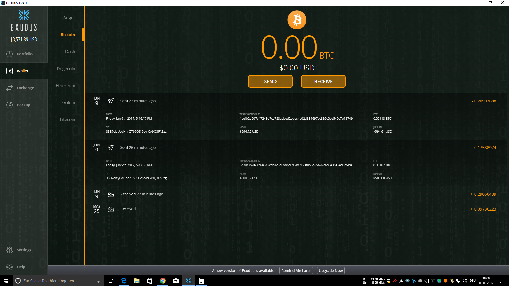This screenshot has width=509, height=286.
Task: Open Windows Start menu
Action: point(6,281)
